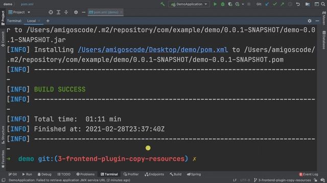Click the toolbar window layout icon
This screenshot has width=327, height=183.
point(317,4)
